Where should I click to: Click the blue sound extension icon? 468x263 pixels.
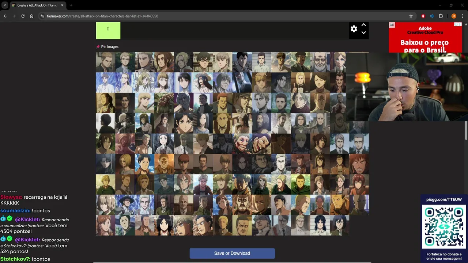point(432,16)
